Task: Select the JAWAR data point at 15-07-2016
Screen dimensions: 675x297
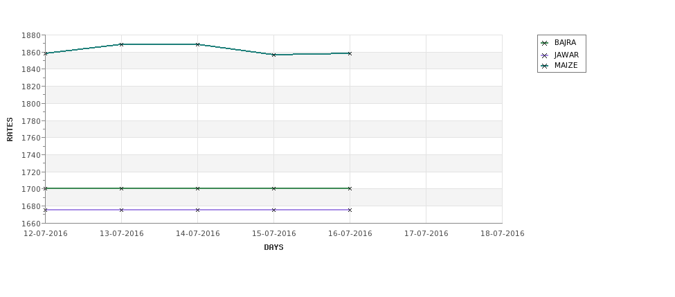Action: 273,210
